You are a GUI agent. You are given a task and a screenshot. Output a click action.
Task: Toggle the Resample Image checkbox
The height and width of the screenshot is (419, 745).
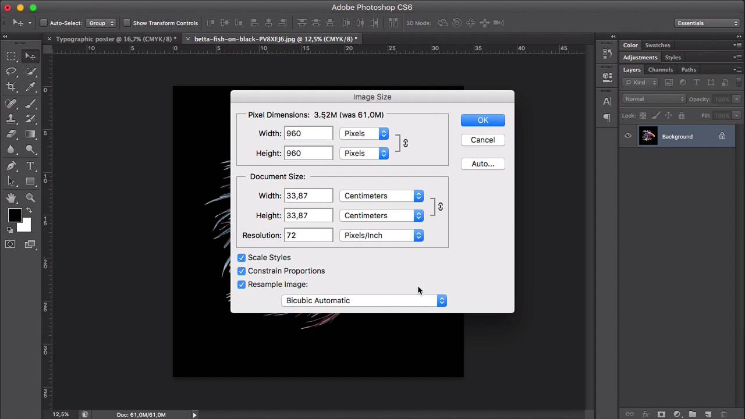(x=242, y=285)
